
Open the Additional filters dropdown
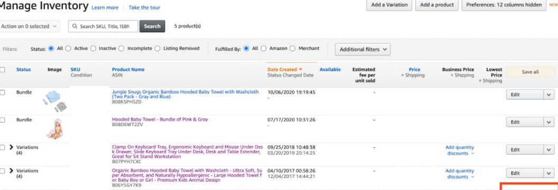pos(362,49)
